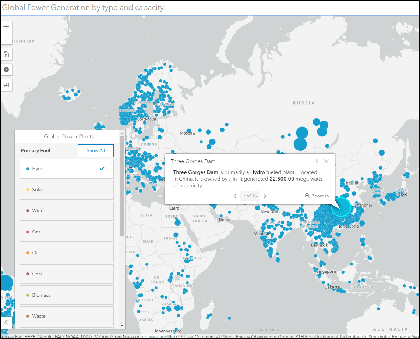Click the 'Three Gorges Dam' popup title
Screen dimensions: 420x339
tap(193, 161)
